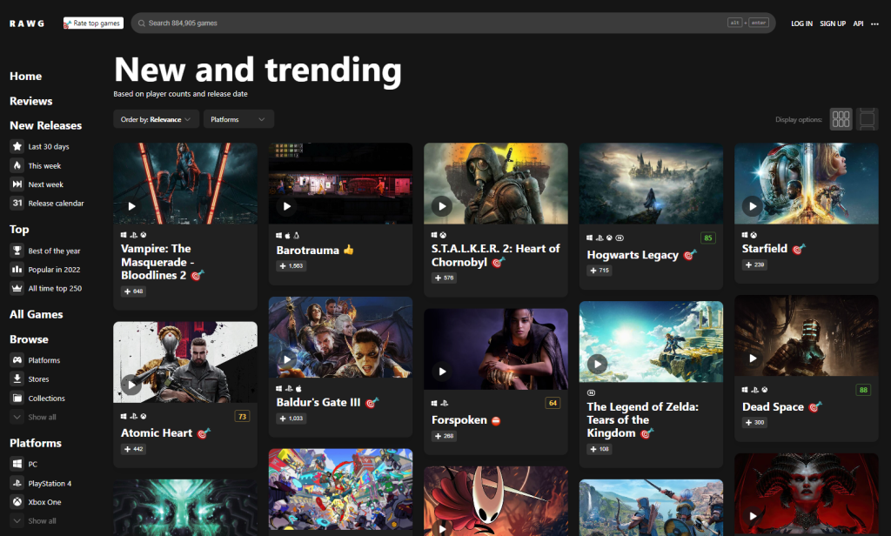Play the Atomic Heart video preview

pos(131,385)
